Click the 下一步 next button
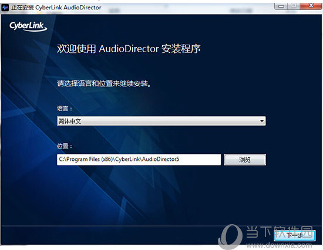Image resolution: width=323 pixels, height=250 pixels. (295, 235)
